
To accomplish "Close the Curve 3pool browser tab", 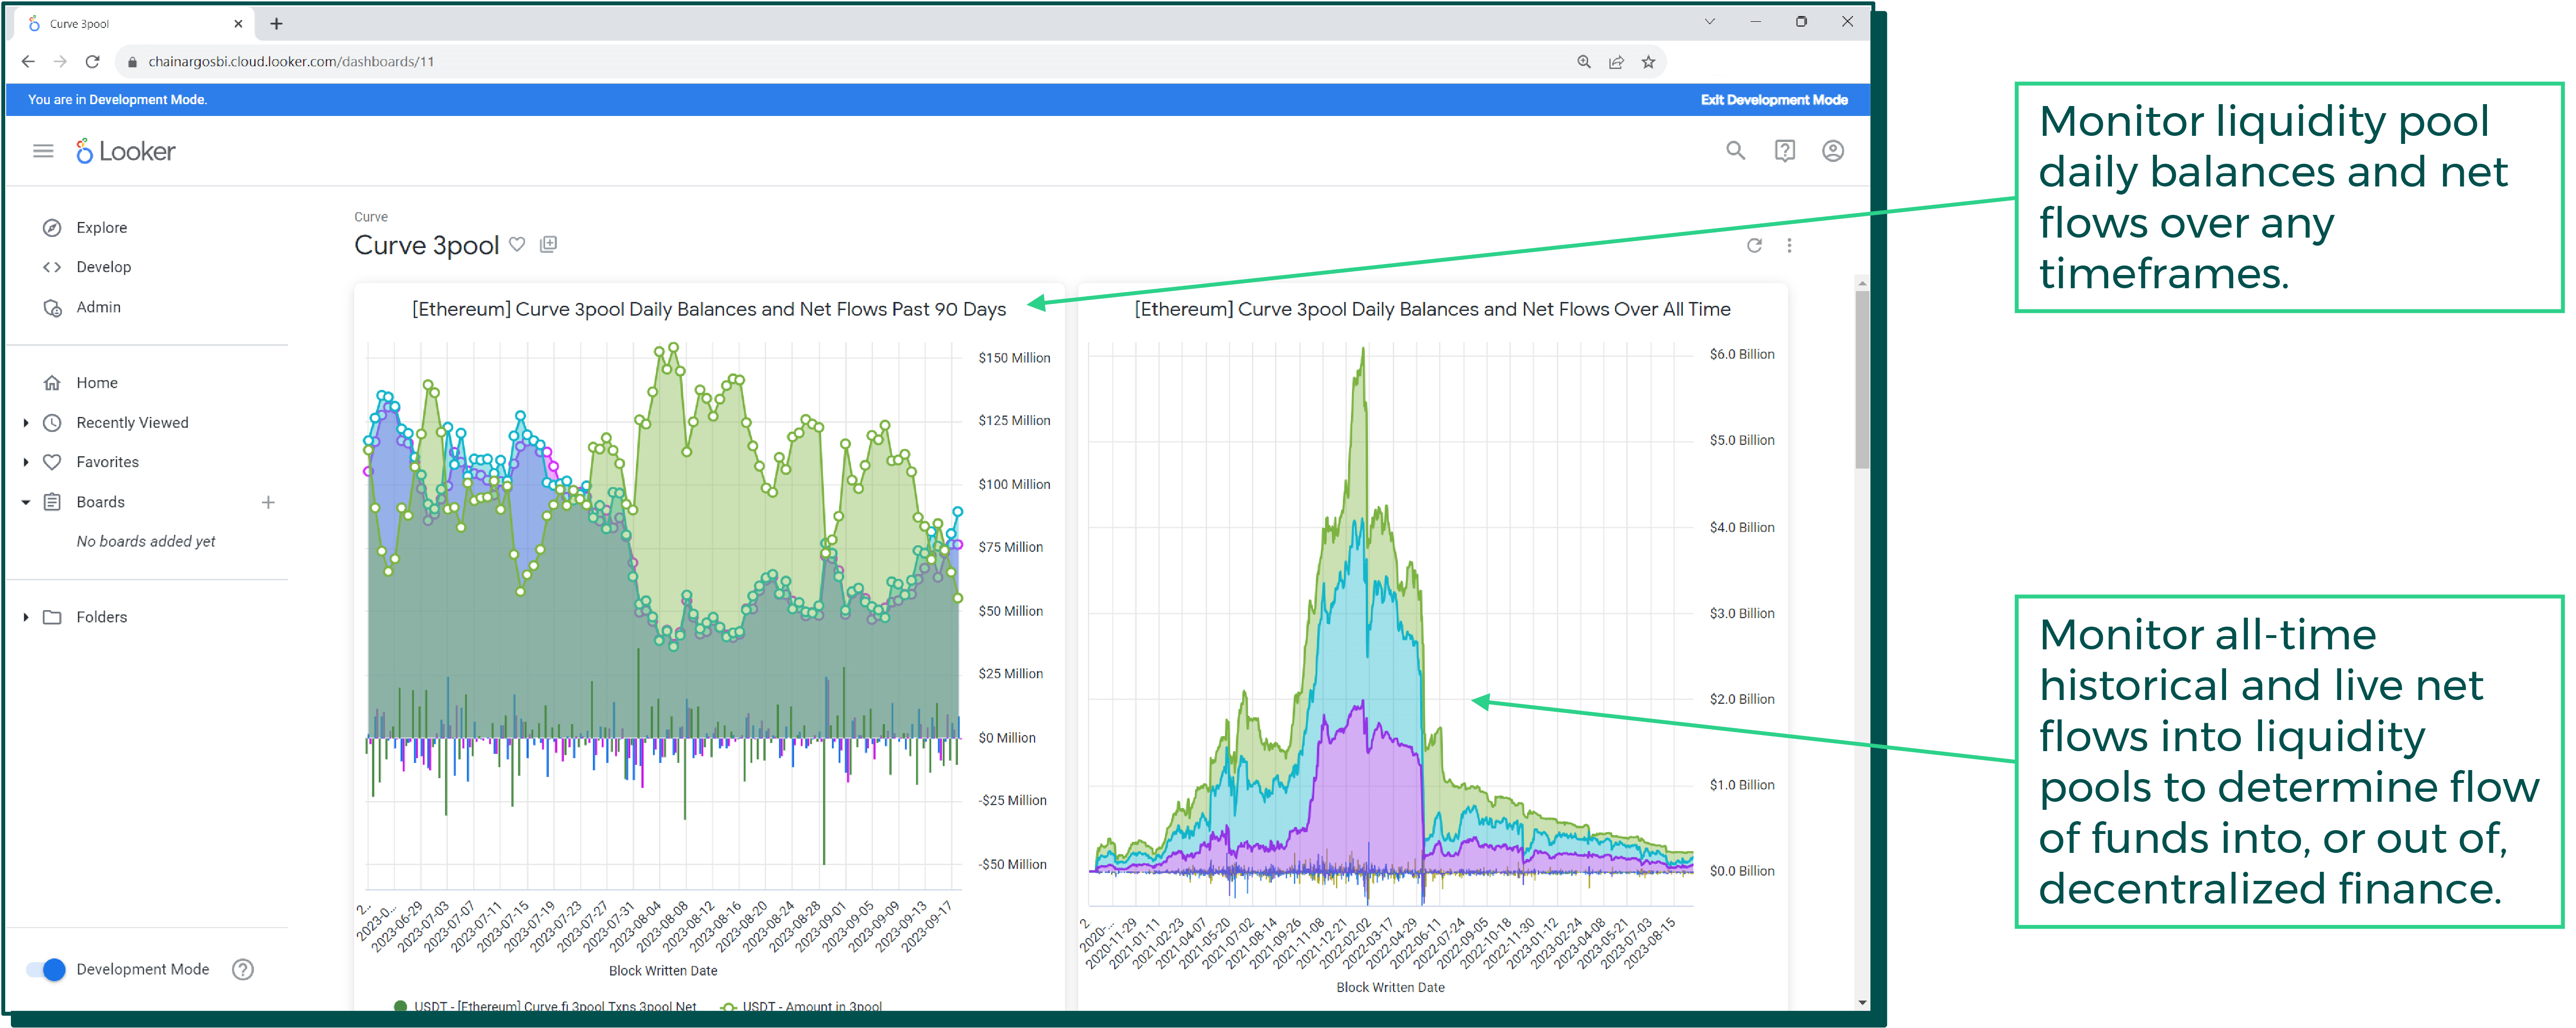I will click(x=238, y=24).
